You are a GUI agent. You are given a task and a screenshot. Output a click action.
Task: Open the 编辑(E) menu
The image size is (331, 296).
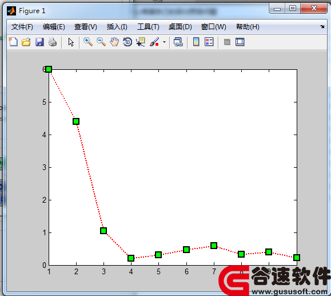pyautogui.click(x=54, y=27)
